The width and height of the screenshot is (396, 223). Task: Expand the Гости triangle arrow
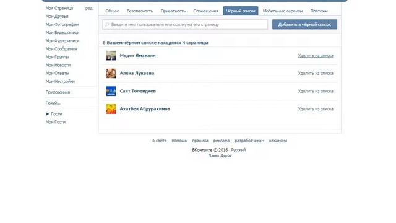tap(47, 114)
